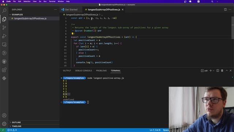
Task: Open the launch profile dropdown next to plus
Action: pos(214,71)
